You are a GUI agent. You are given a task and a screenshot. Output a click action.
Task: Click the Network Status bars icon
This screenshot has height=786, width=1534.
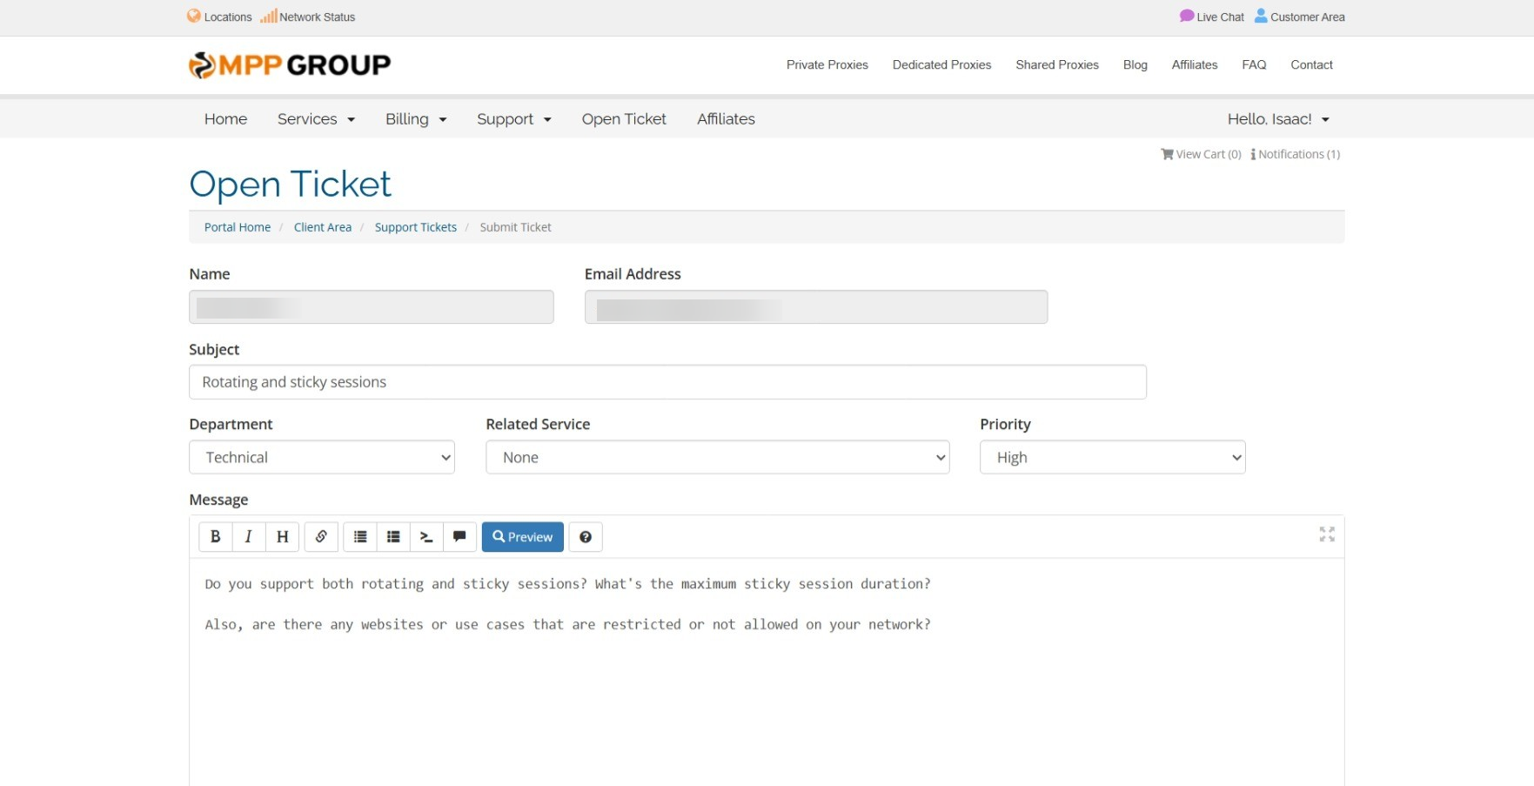pyautogui.click(x=268, y=16)
